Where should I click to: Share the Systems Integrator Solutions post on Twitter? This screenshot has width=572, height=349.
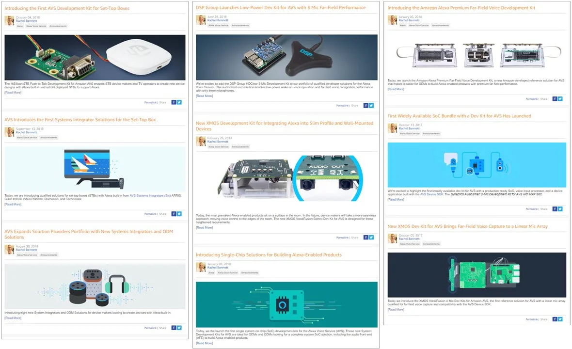(179, 214)
